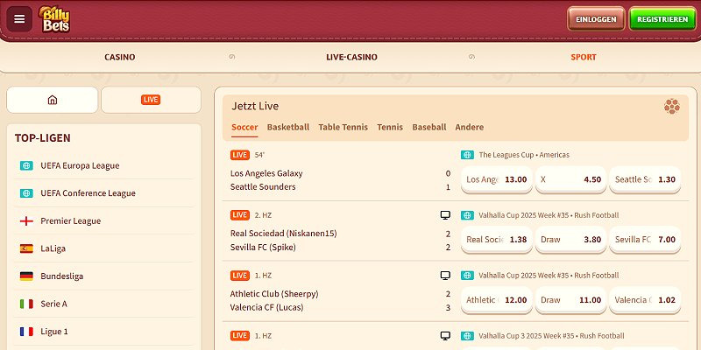Go to sports home via house icon
This screenshot has height=350, width=701.
point(53,100)
